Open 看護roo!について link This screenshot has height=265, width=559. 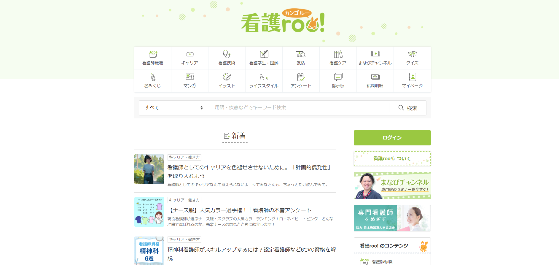coord(392,159)
